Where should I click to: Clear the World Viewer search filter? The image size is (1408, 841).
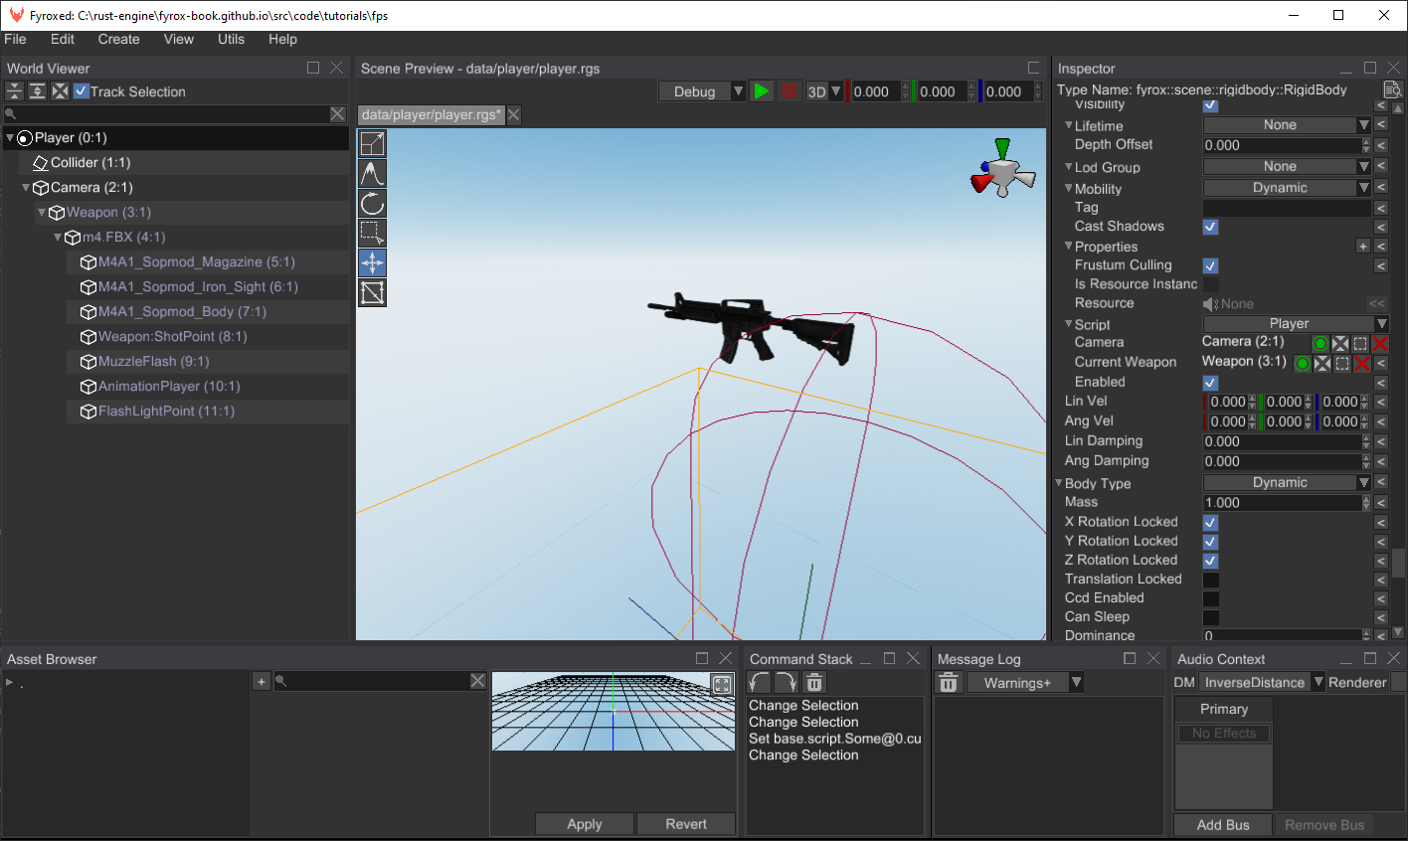pyautogui.click(x=338, y=114)
